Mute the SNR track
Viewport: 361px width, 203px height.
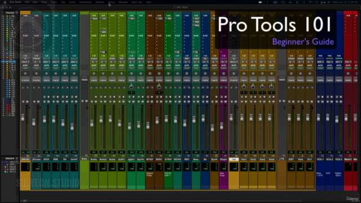pos(58,101)
